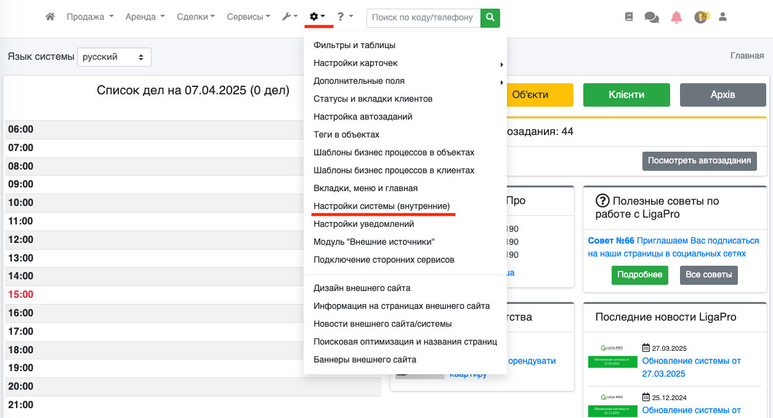Open the wrench tools menu
This screenshot has height=418, width=773.
click(289, 17)
